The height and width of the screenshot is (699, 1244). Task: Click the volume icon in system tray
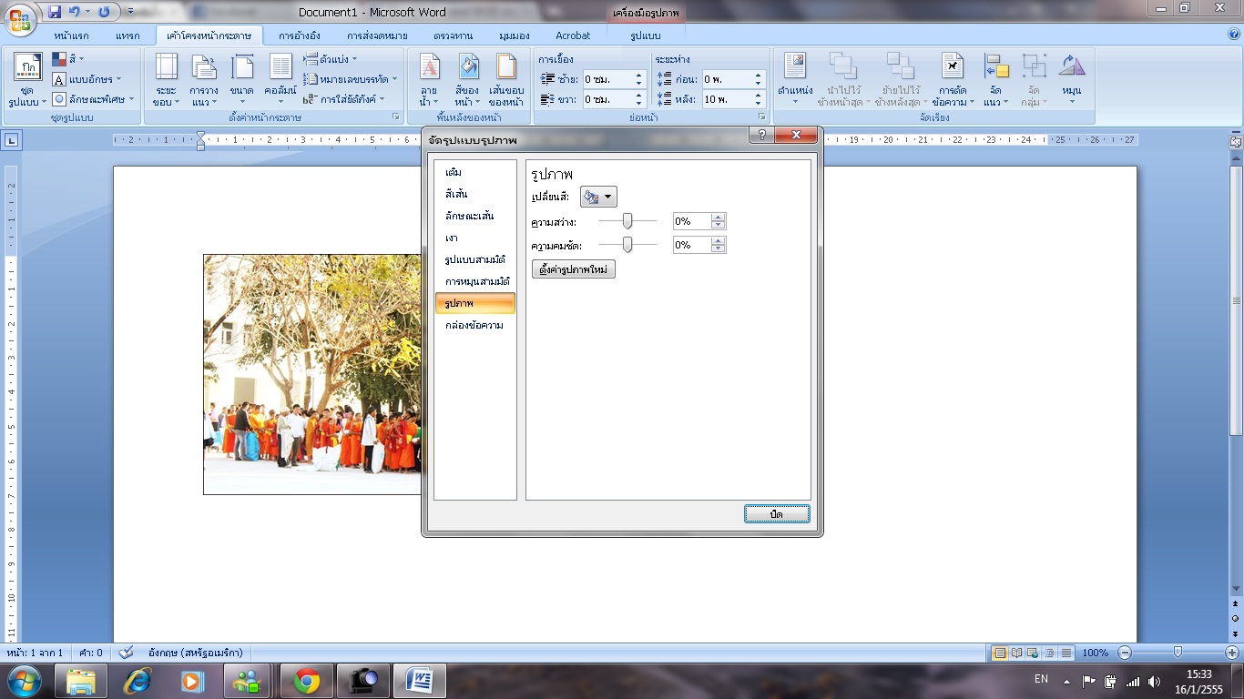click(1154, 681)
